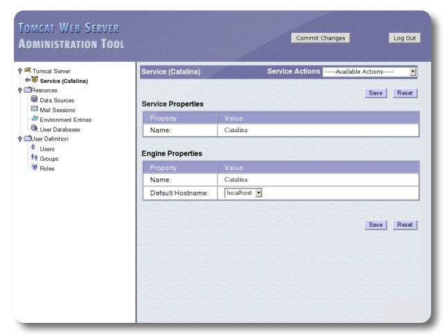
Task: Click the Environment Entries icon
Action: (34, 119)
